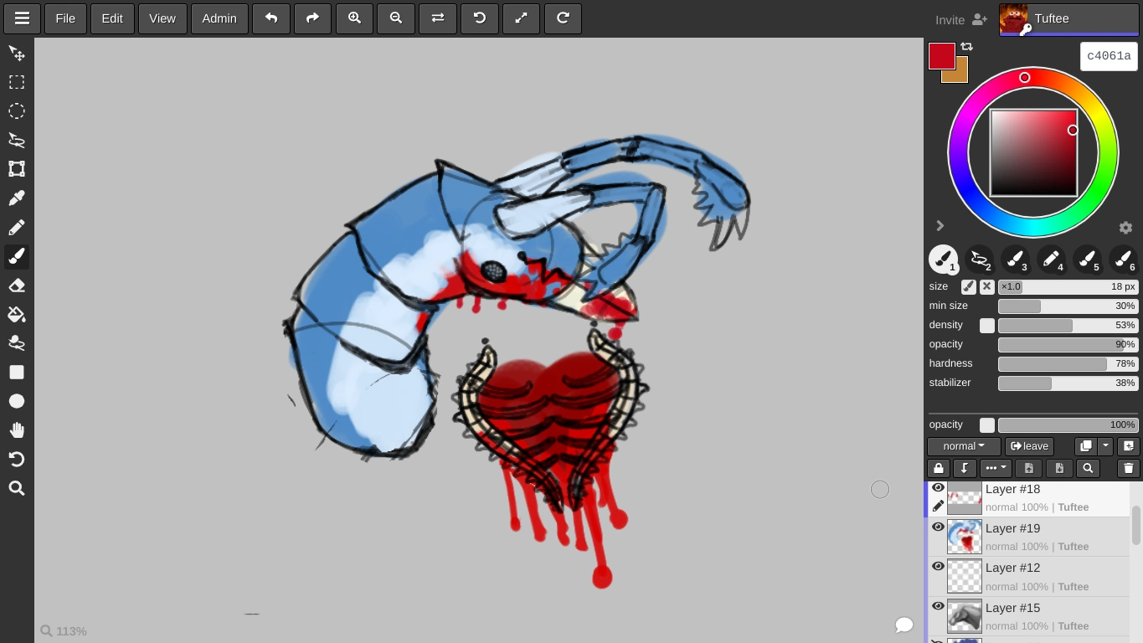Select the Fill bucket tool
The width and height of the screenshot is (1143, 643).
(x=17, y=314)
